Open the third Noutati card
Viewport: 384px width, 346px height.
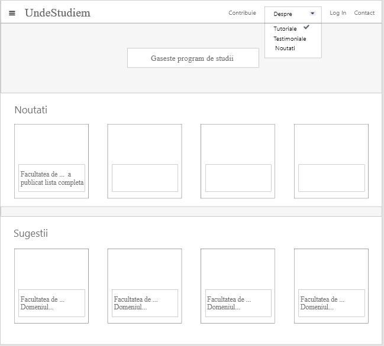(x=238, y=161)
